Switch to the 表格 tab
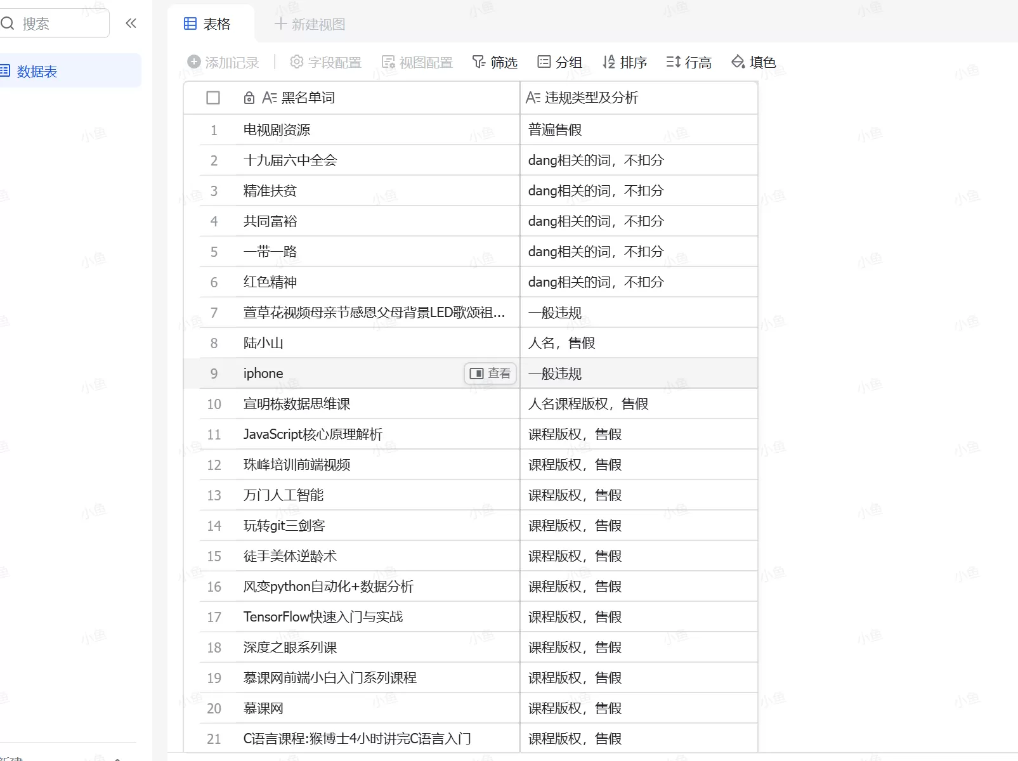This screenshot has width=1018, height=761. tap(209, 23)
